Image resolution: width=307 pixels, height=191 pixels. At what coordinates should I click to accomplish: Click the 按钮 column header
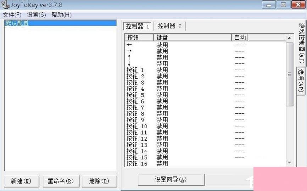(139, 37)
